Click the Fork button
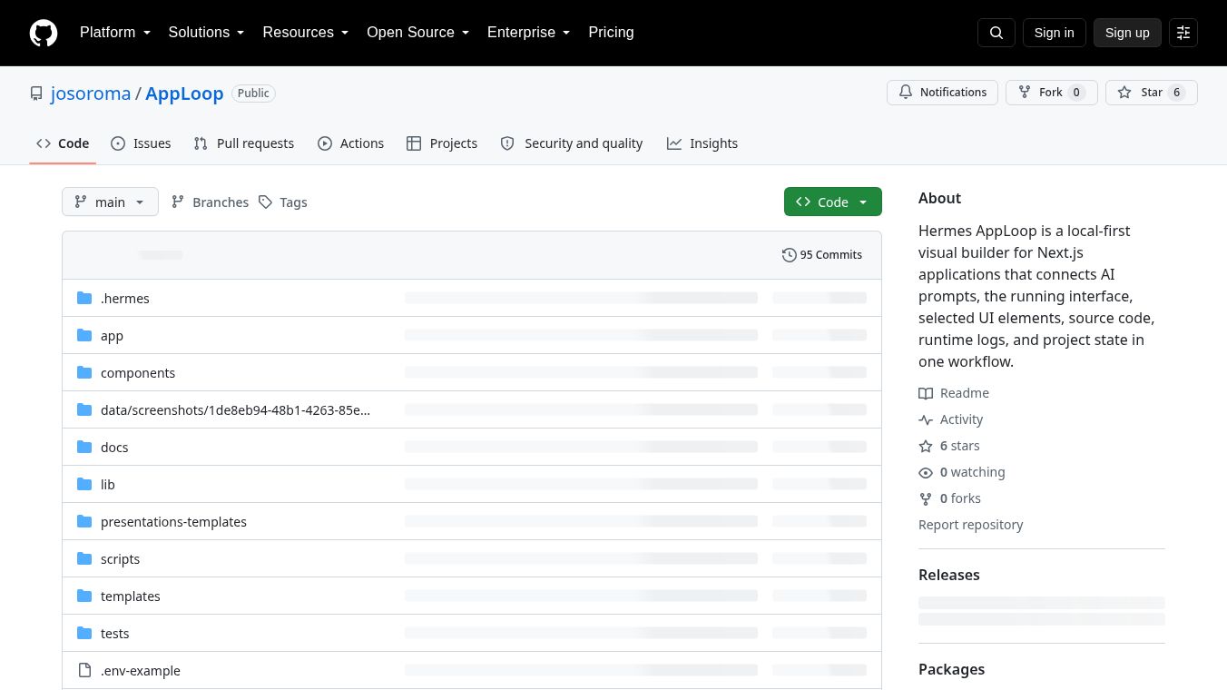 pyautogui.click(x=1052, y=93)
